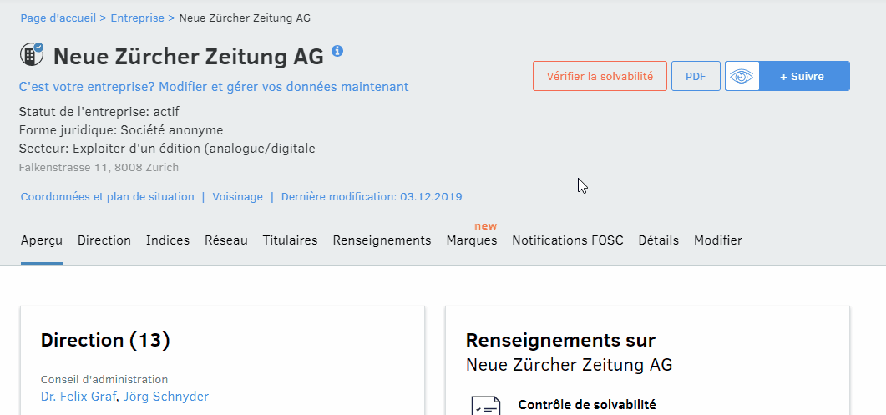
Task: Click the solvency check document icon
Action: coord(486,407)
